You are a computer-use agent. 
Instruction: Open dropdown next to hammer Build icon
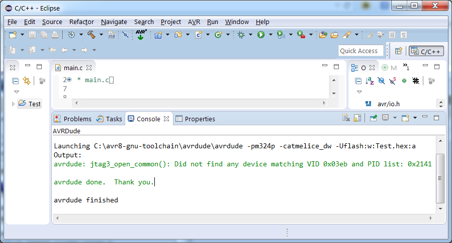[x=101, y=35]
